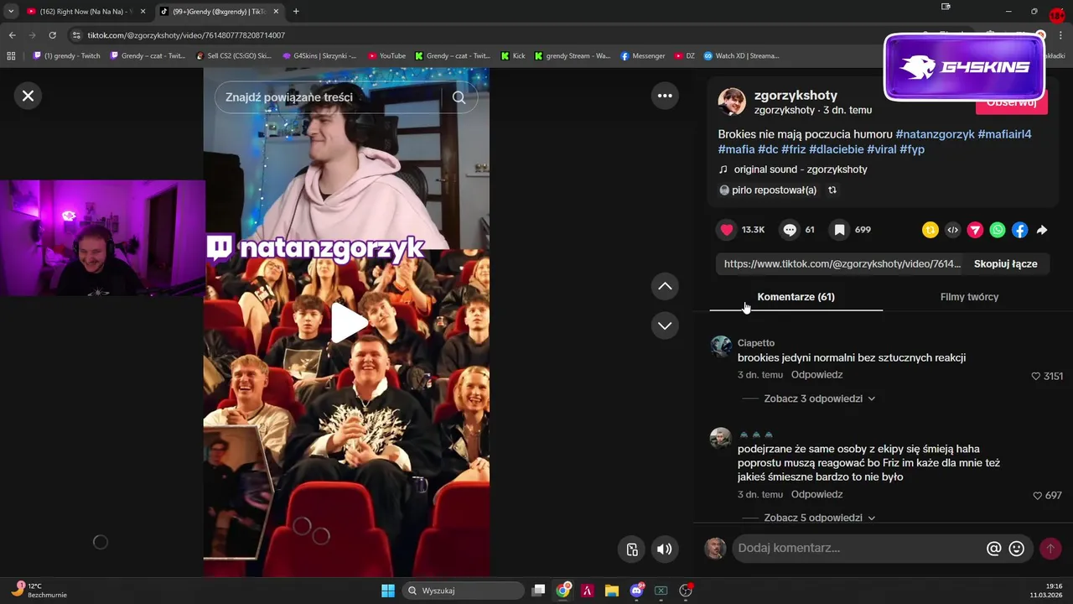Screen dimensions: 1073x604
Task: Share video to WhatsApp
Action: coord(998,230)
